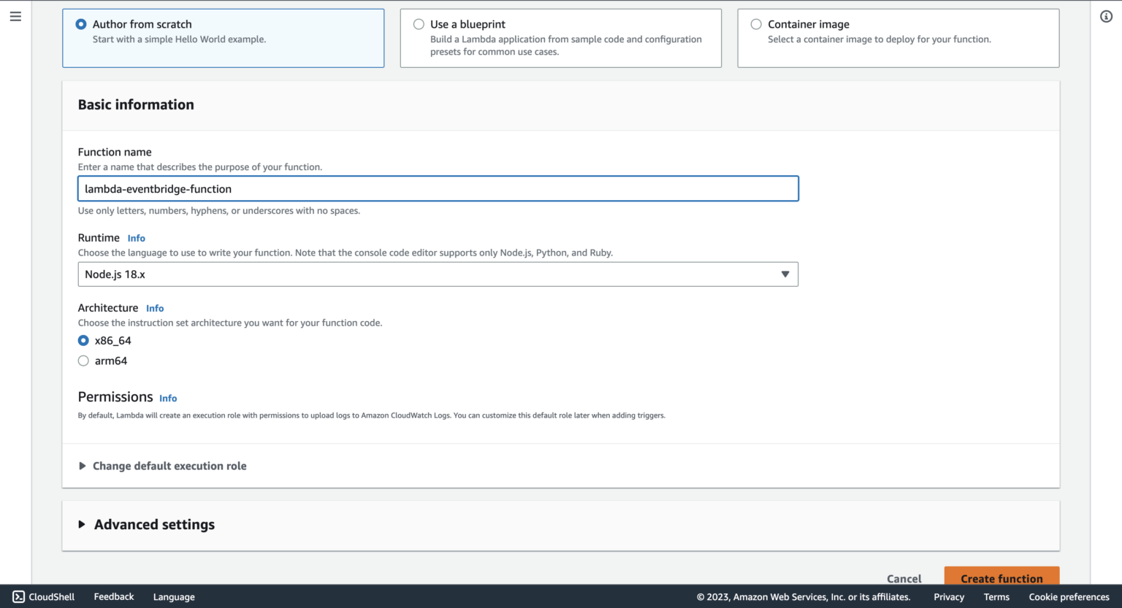The height and width of the screenshot is (608, 1122).
Task: Click the Privacy link in the footer
Action: (948, 596)
